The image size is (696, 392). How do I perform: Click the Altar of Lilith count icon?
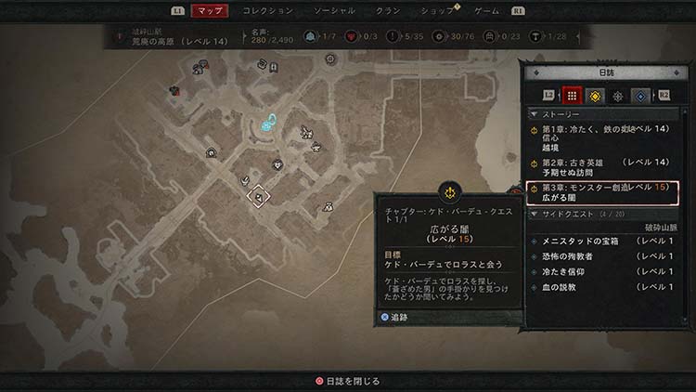tap(535, 36)
